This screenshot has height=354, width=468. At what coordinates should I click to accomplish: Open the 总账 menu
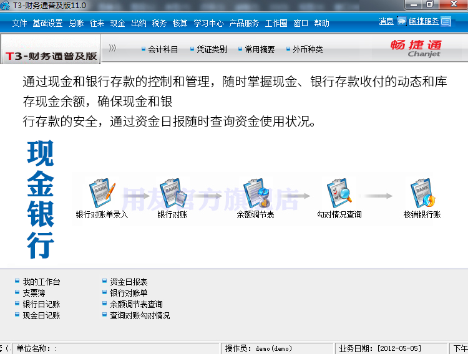tap(76, 23)
